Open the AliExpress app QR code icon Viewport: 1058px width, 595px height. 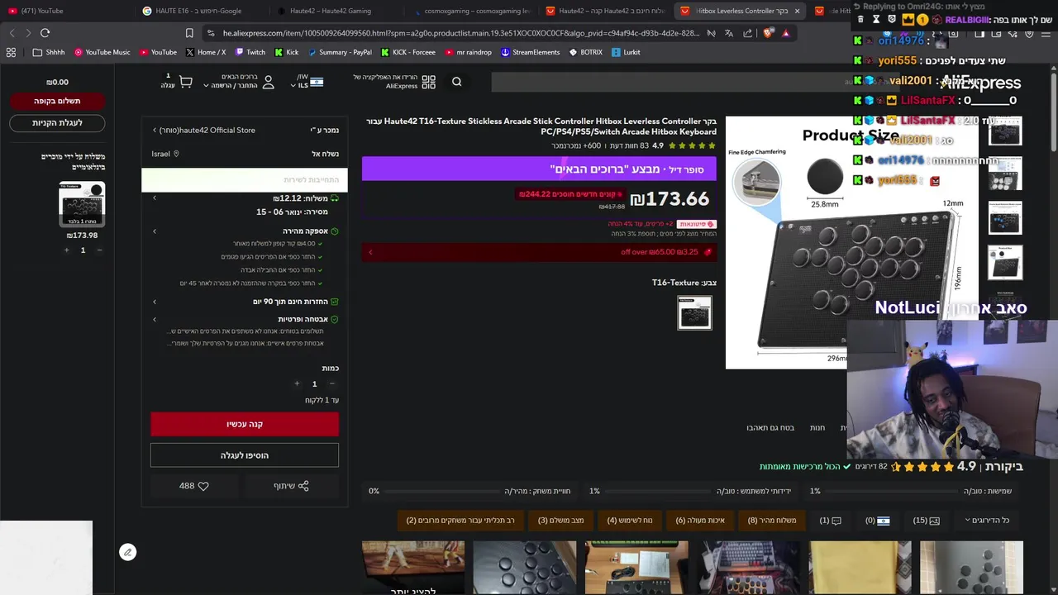(428, 82)
